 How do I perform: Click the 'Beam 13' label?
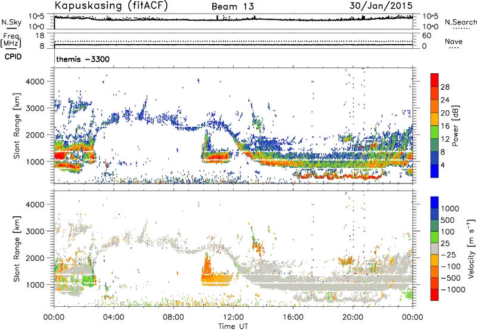coord(233,7)
